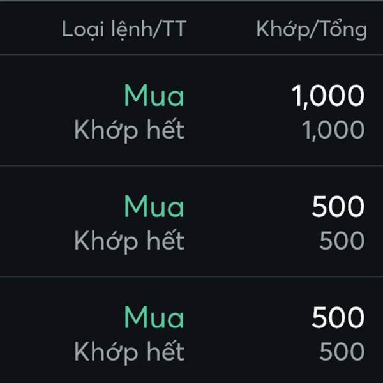Select gray 500 total quantity in second order
The width and height of the screenshot is (383, 383).
click(x=342, y=241)
